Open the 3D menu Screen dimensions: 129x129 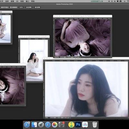[x=17, y=1]
